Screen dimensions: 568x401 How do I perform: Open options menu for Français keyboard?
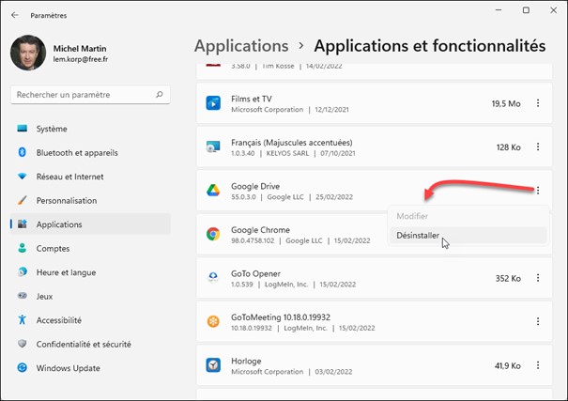538,147
